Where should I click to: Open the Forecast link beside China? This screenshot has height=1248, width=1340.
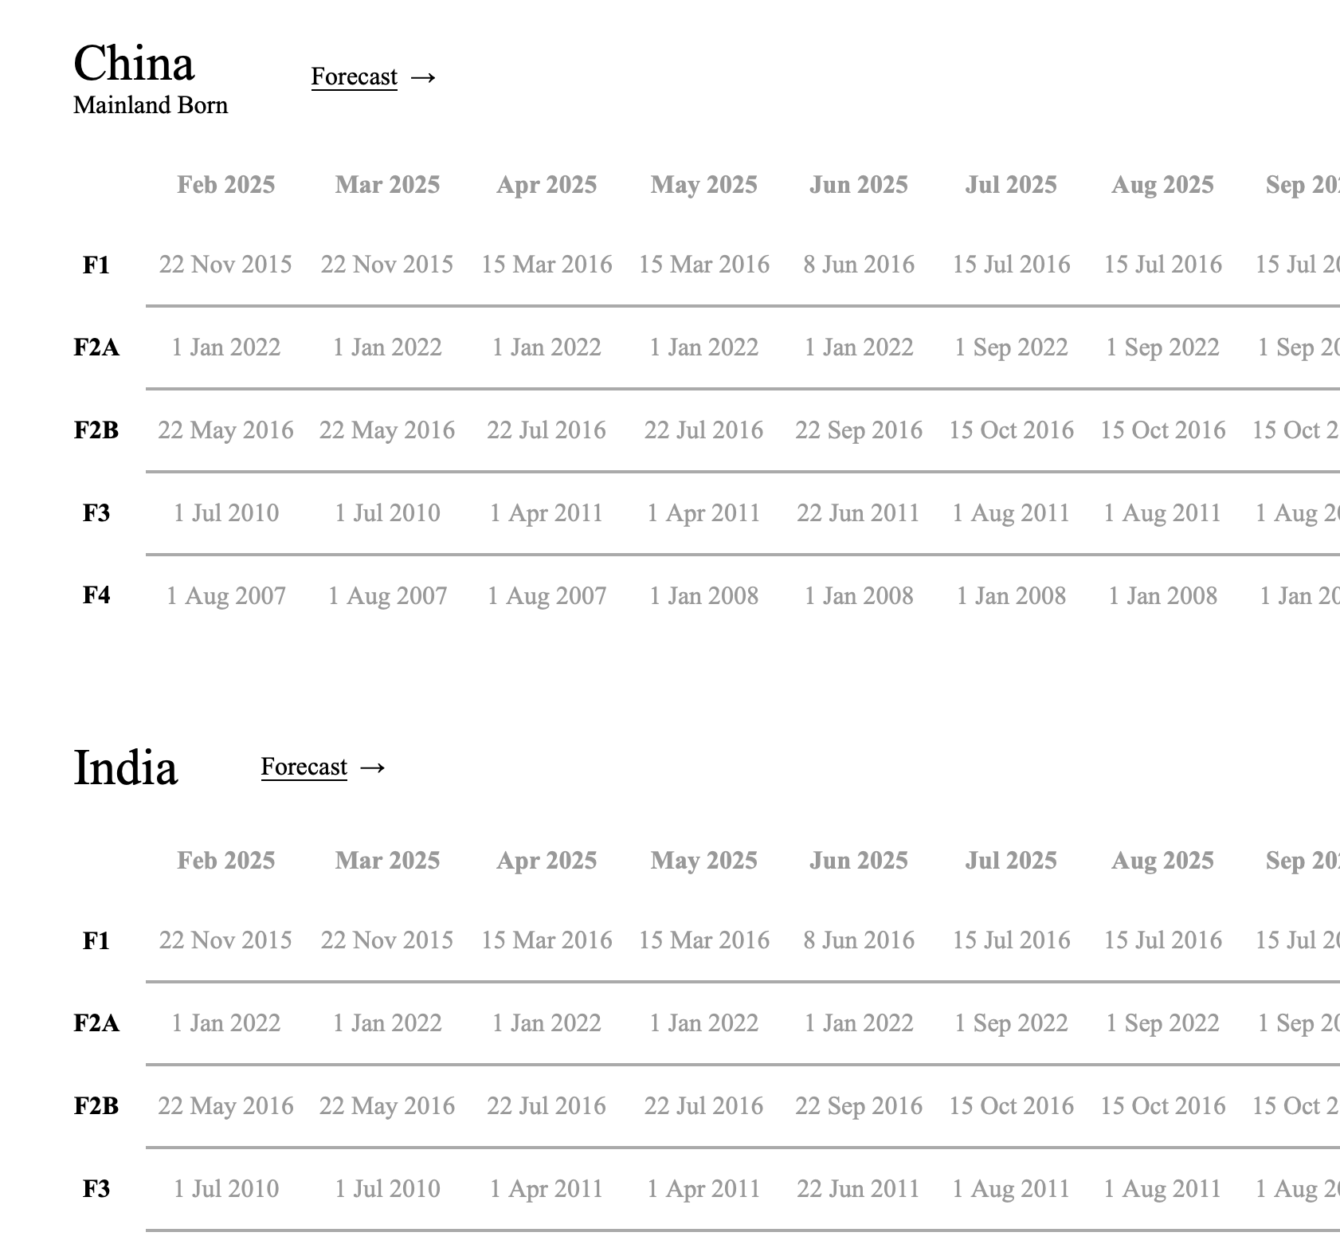pos(354,77)
